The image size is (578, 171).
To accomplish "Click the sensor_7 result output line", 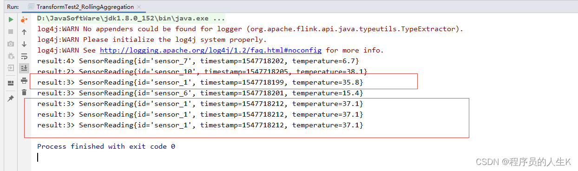I will pos(198,61).
